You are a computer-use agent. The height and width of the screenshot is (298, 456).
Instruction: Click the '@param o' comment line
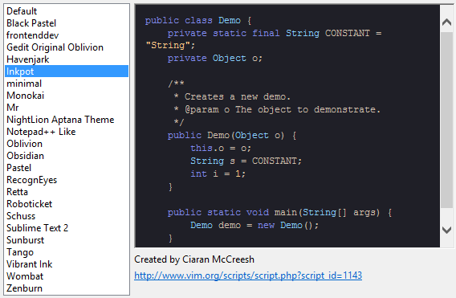(x=277, y=110)
